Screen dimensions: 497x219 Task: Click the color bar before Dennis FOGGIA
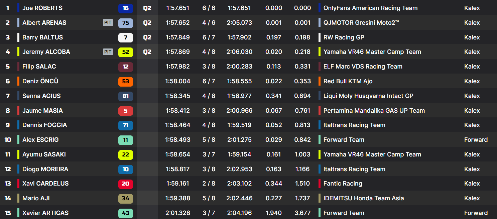(18, 125)
